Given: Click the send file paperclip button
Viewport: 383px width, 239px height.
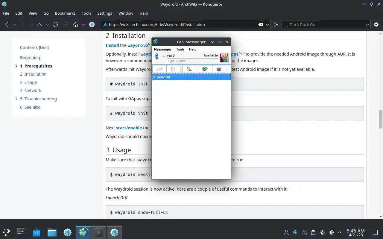Looking at the screenshot, I should pyautogui.click(x=173, y=69).
